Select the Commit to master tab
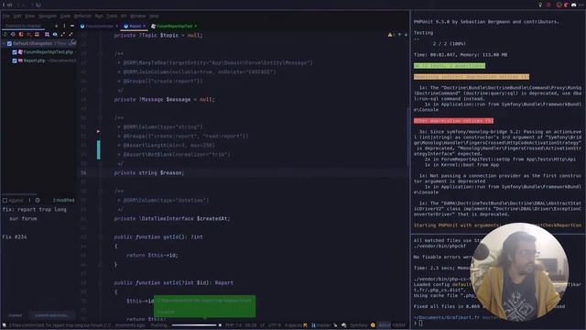The height and width of the screenshot is (330, 586). tap(23, 26)
